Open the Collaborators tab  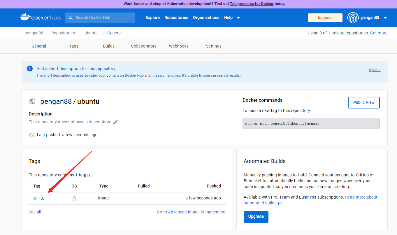(144, 46)
